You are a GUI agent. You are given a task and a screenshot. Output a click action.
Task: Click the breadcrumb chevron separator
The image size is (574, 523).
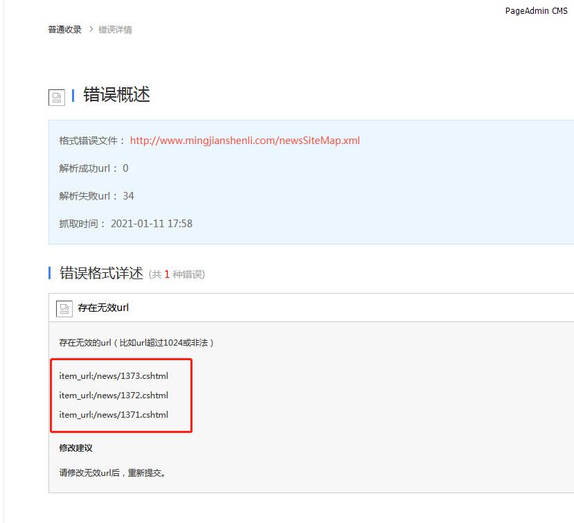point(91,29)
